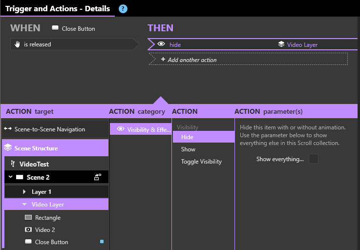Select the Visibility & Effects category

141,129
